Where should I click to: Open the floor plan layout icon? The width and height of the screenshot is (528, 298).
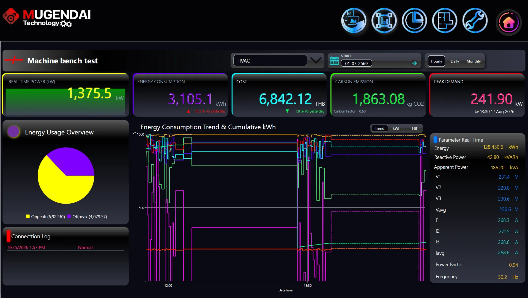pyautogui.click(x=445, y=21)
